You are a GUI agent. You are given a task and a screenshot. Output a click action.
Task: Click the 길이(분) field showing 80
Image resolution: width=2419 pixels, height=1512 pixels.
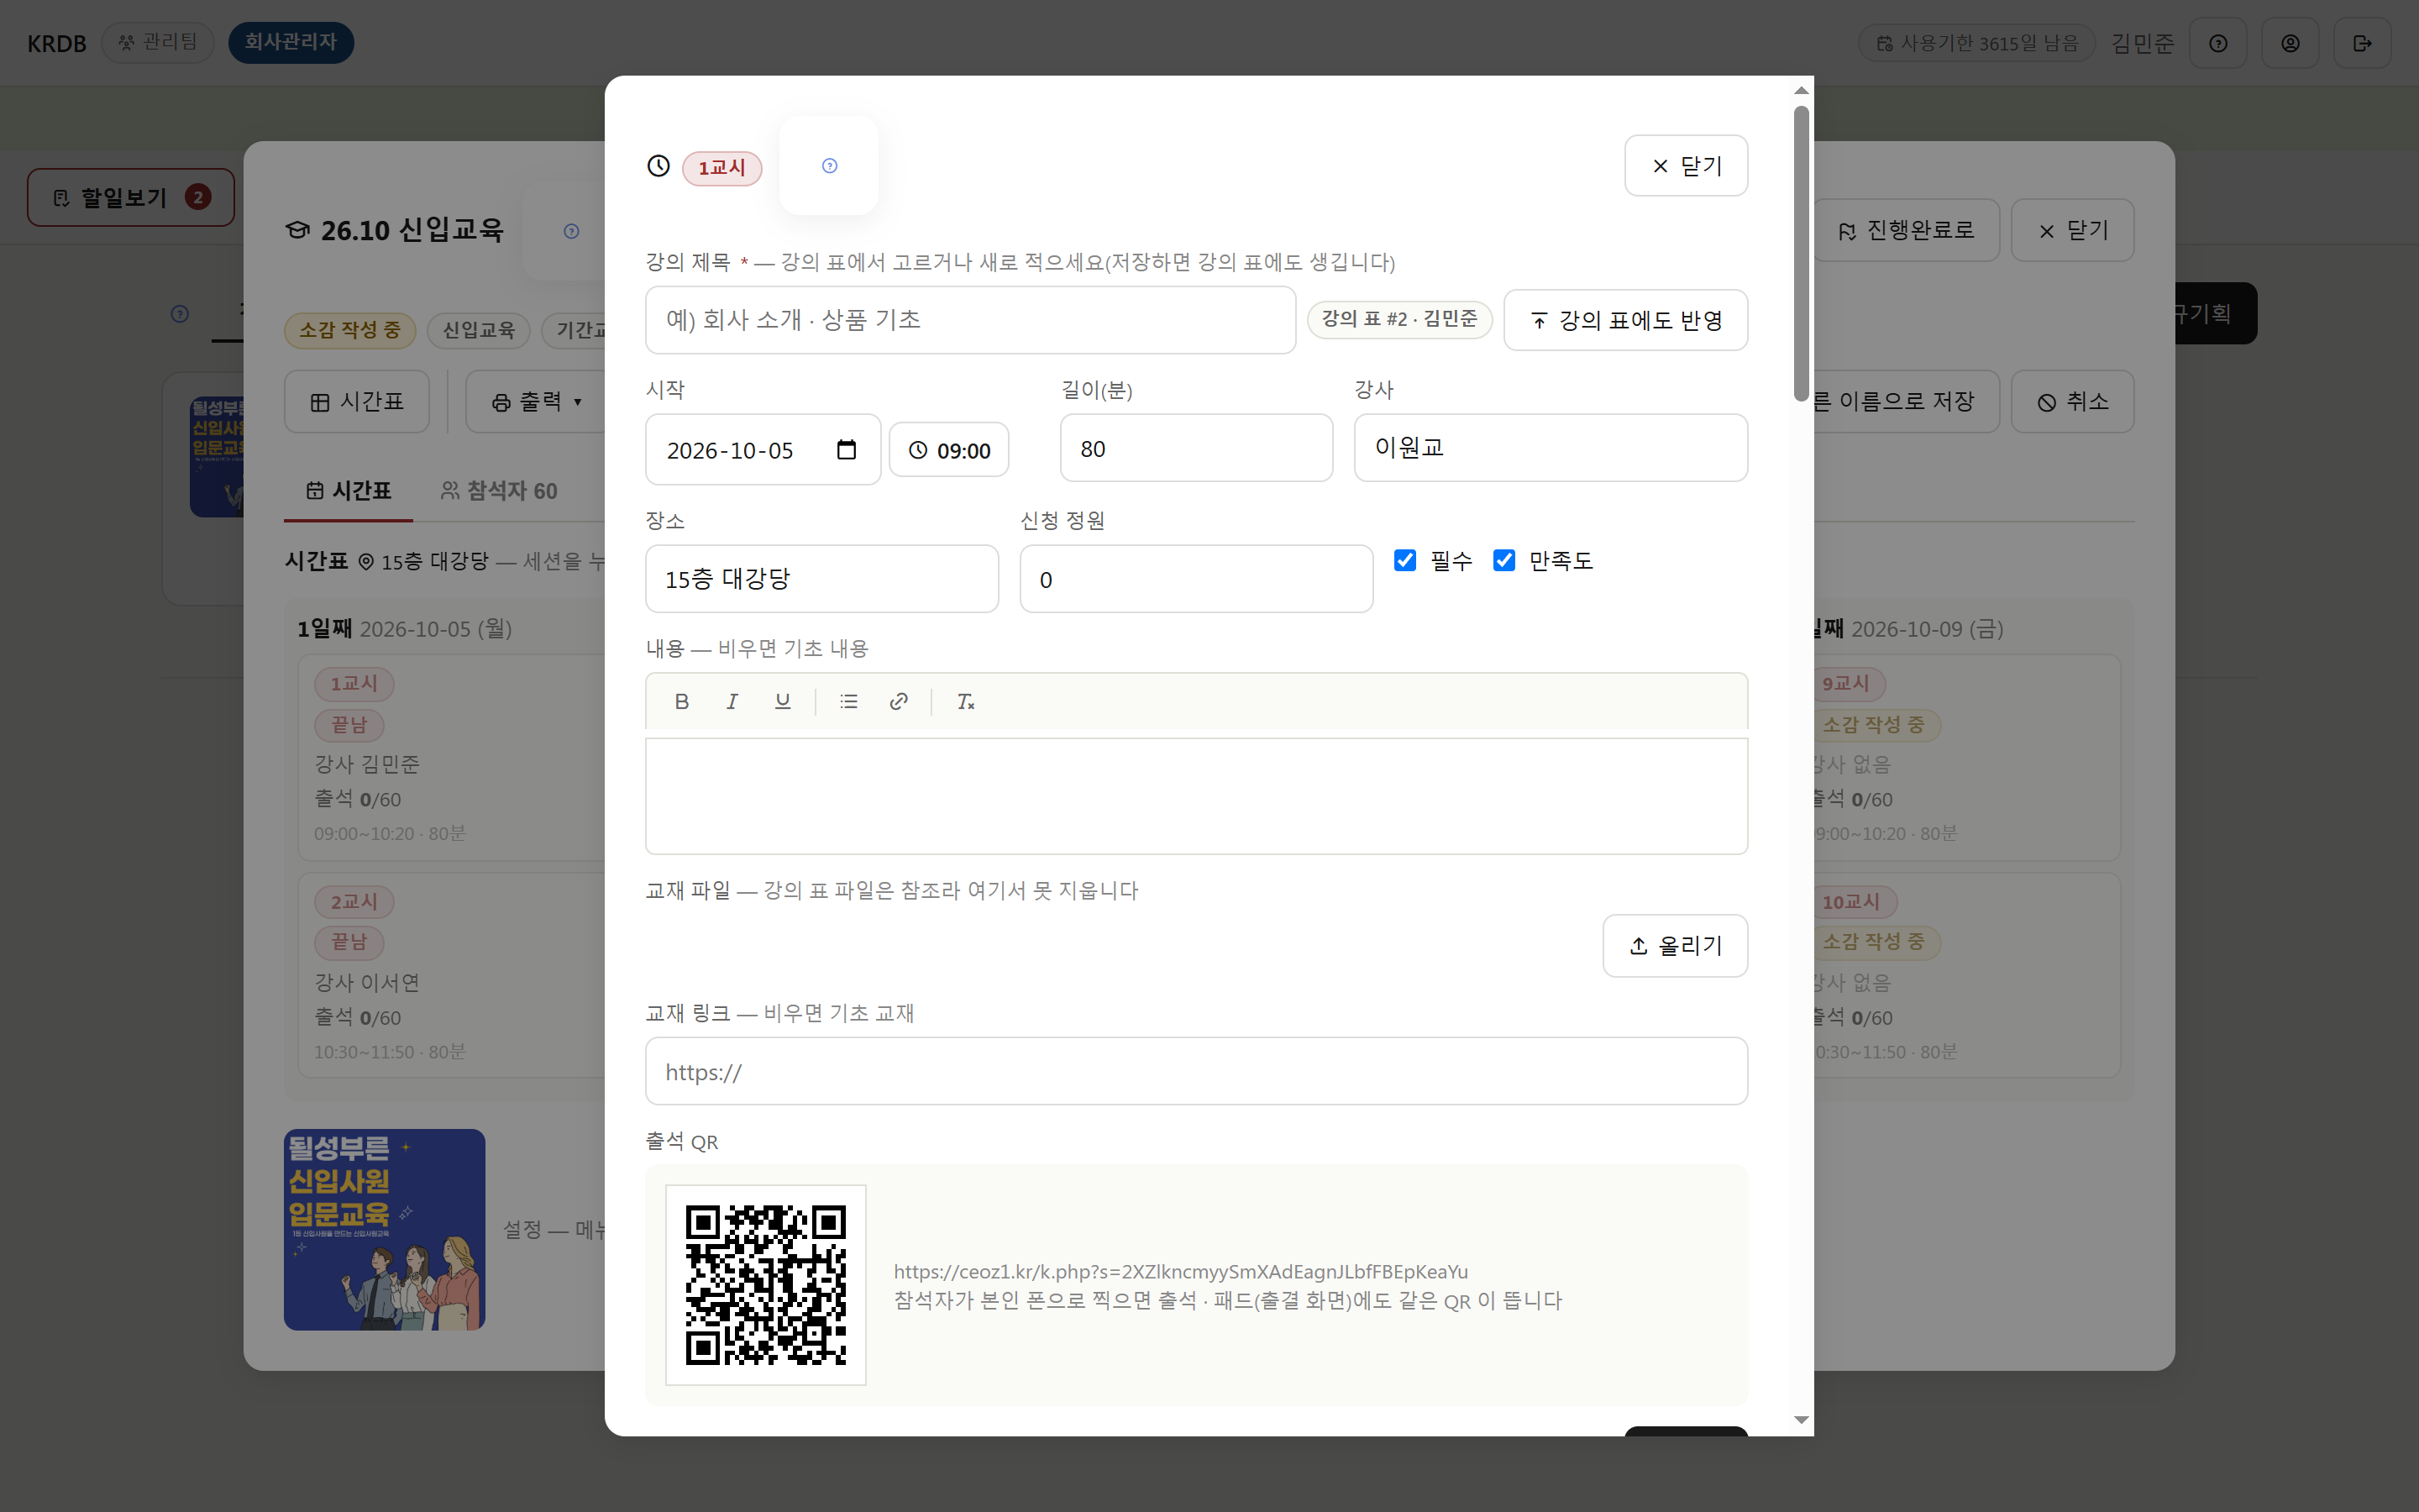coord(1197,448)
